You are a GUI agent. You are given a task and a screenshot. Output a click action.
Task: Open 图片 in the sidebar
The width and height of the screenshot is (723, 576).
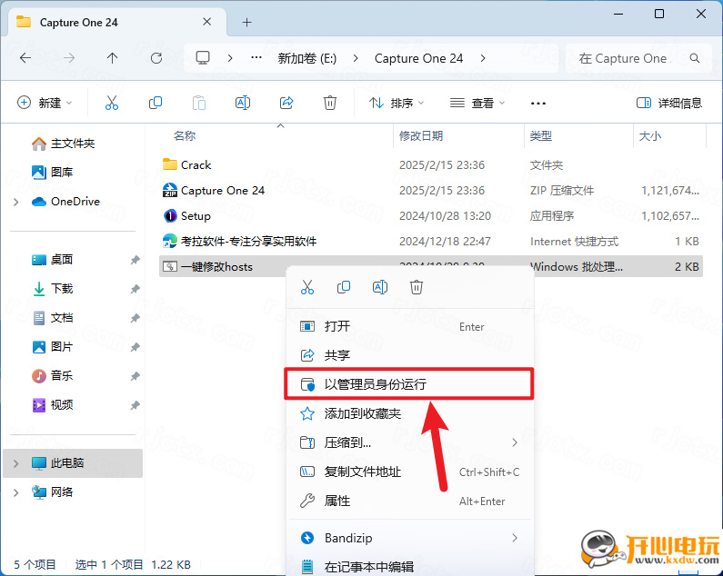coord(52,347)
